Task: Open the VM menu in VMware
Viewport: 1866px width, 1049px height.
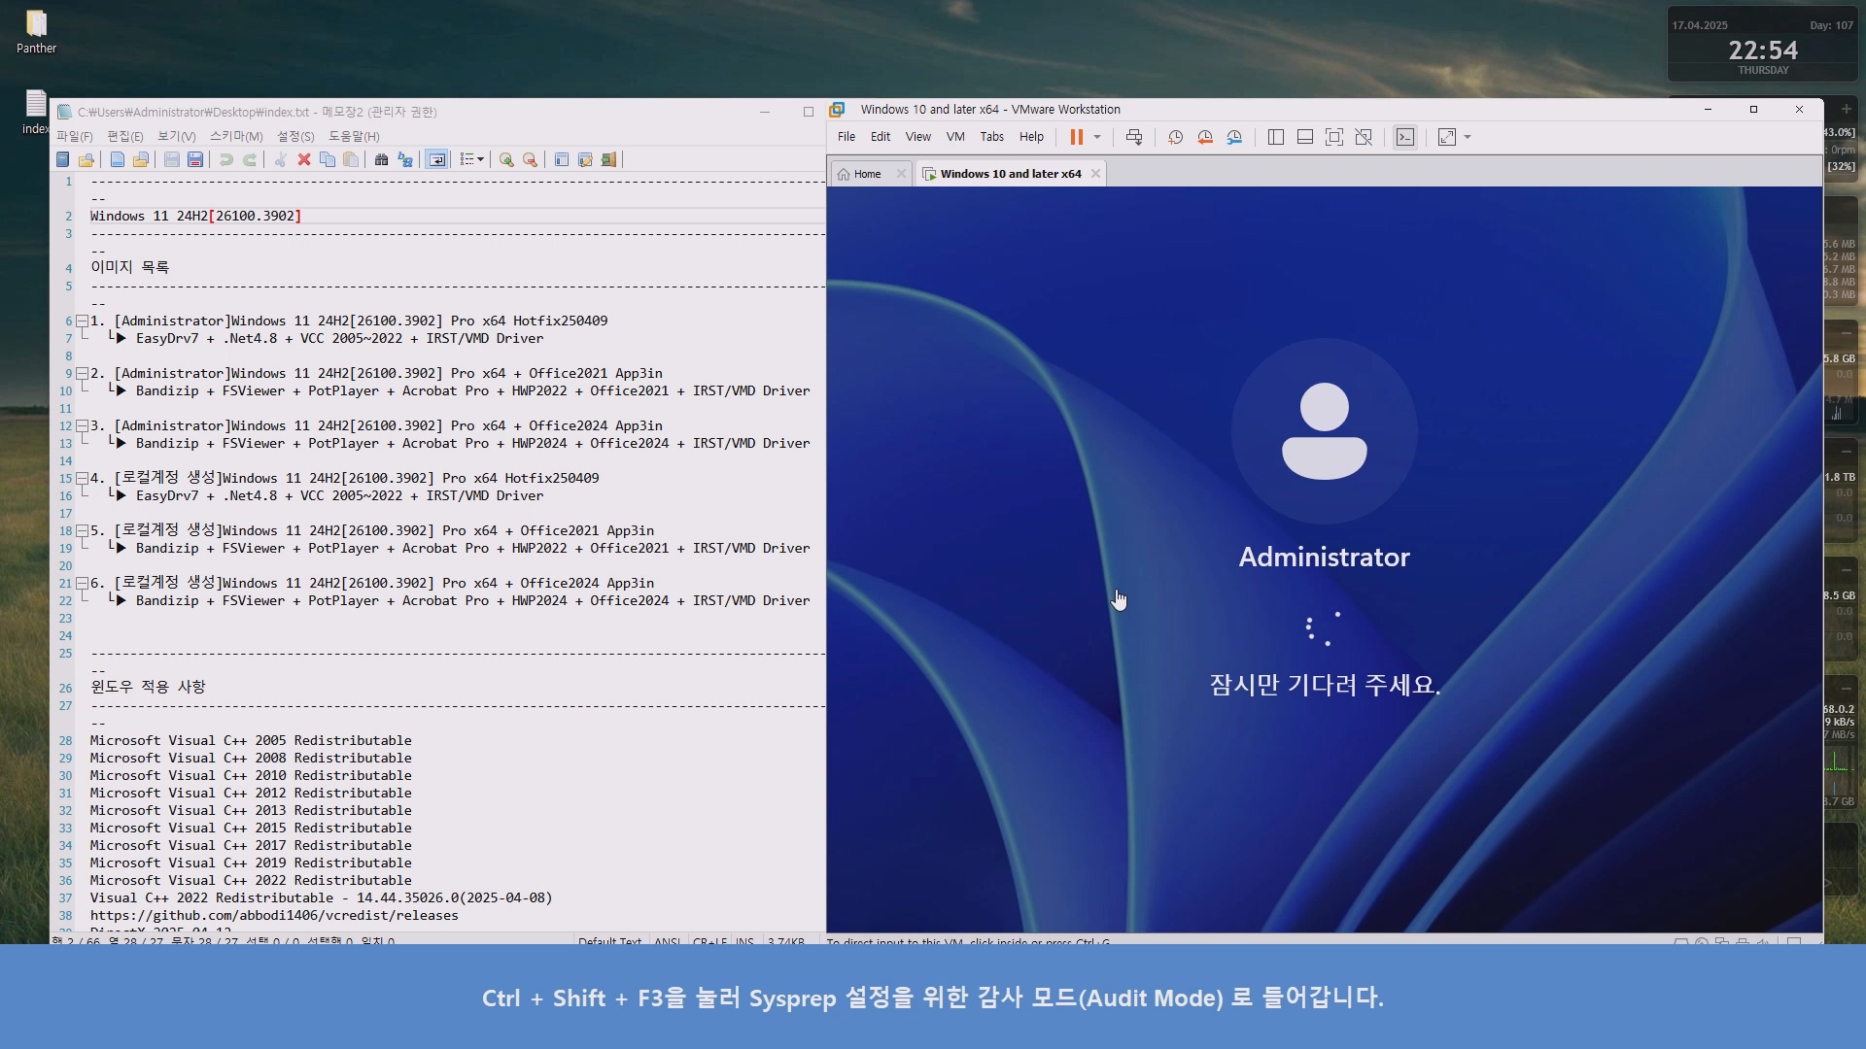Action: (x=954, y=137)
